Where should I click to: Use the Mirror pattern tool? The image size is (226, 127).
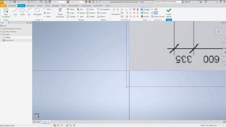point(101,17)
